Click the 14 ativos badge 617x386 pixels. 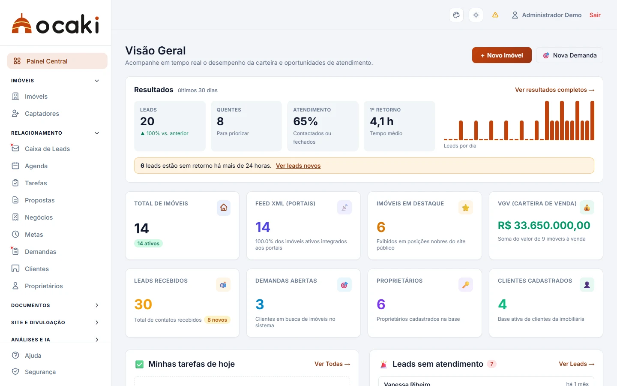[148, 244]
